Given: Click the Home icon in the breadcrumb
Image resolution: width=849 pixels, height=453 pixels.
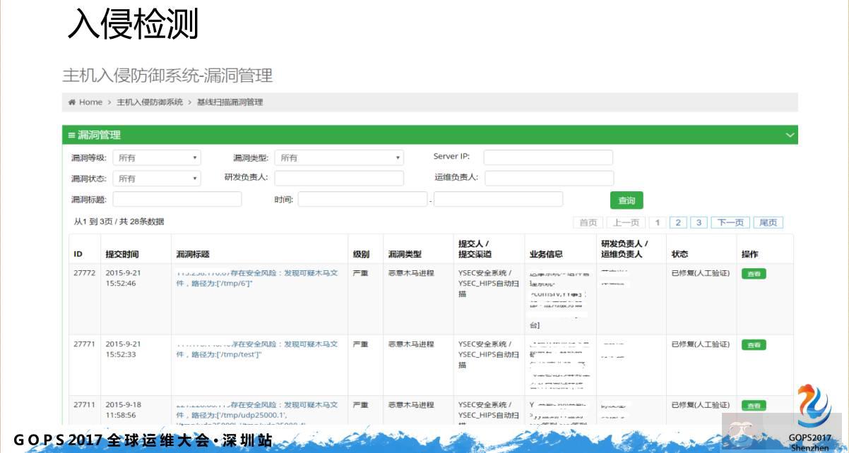Looking at the screenshot, I should click(x=71, y=102).
